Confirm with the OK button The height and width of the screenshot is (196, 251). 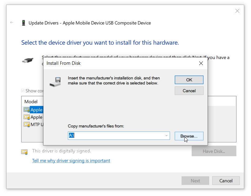189,80
